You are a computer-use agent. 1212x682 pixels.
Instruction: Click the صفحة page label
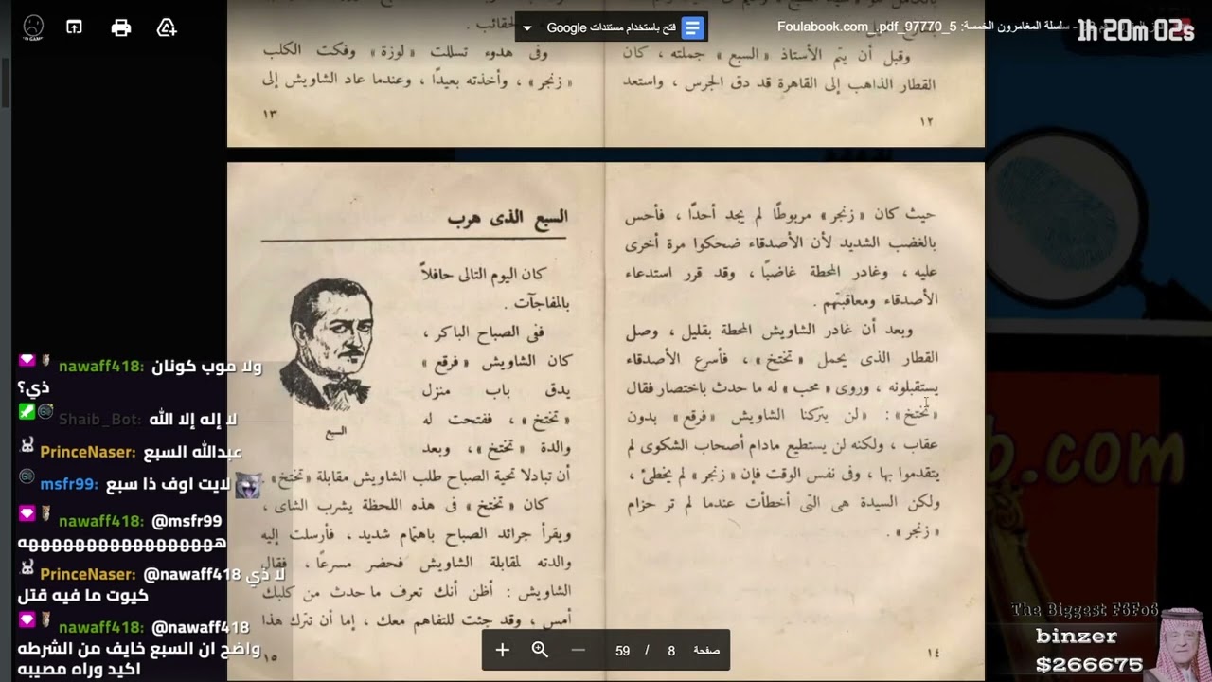click(706, 650)
